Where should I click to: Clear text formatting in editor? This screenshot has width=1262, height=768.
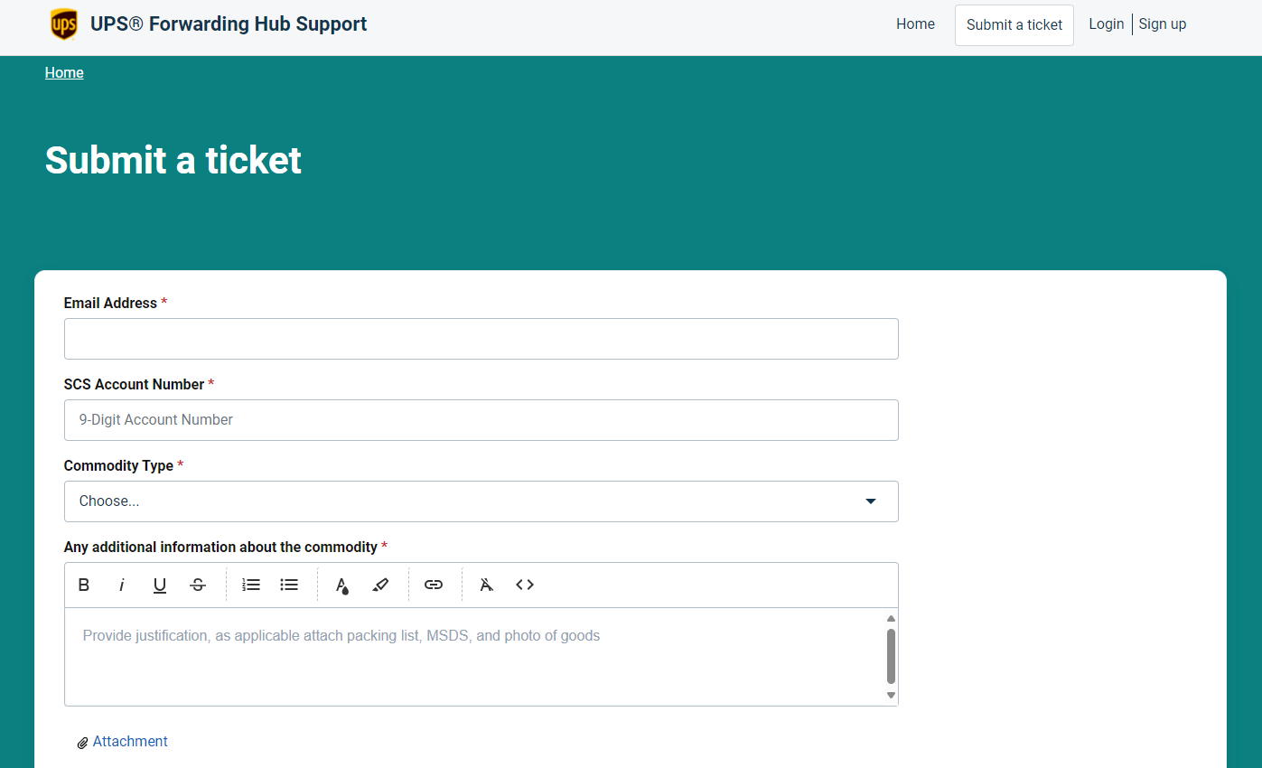[487, 585]
